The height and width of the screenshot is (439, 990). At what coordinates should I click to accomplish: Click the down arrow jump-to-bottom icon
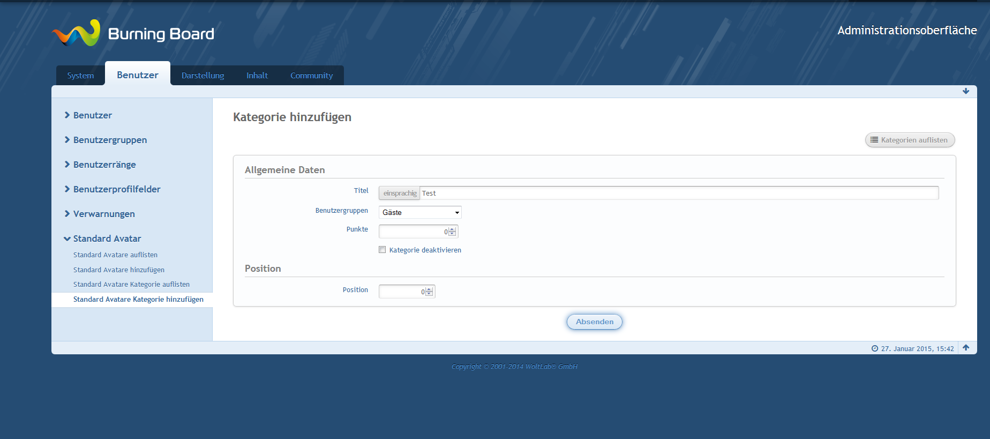coord(965,91)
